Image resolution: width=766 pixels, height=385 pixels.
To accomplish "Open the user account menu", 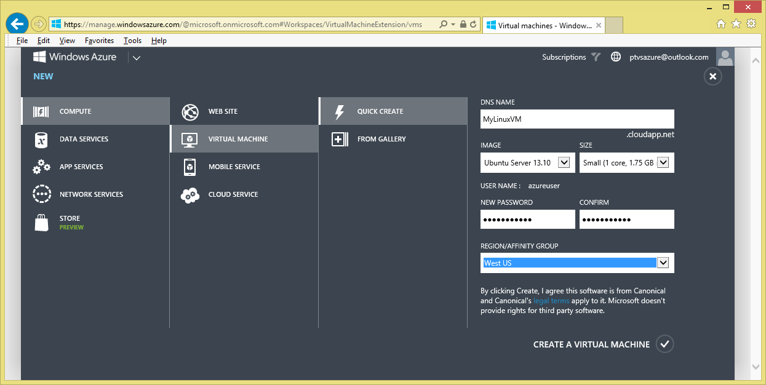I will pyautogui.click(x=725, y=57).
